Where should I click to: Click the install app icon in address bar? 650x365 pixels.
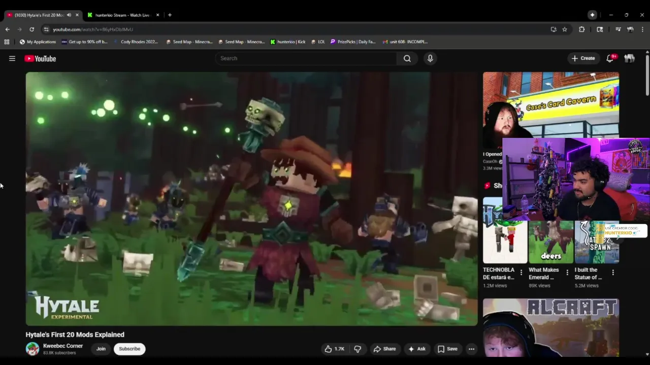[x=554, y=29]
